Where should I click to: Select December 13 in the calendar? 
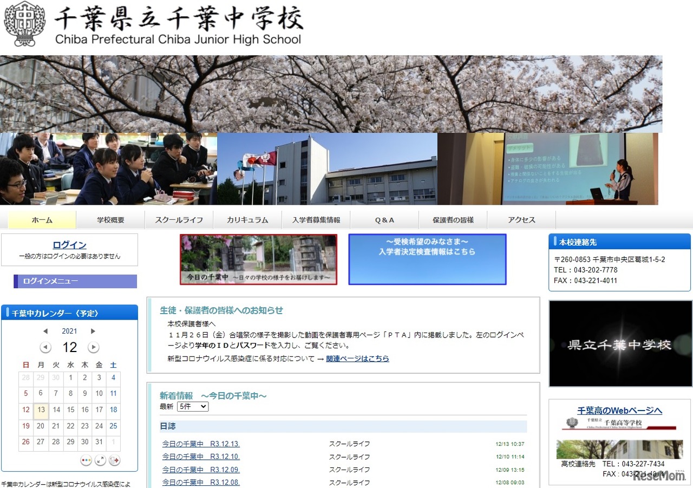41,410
